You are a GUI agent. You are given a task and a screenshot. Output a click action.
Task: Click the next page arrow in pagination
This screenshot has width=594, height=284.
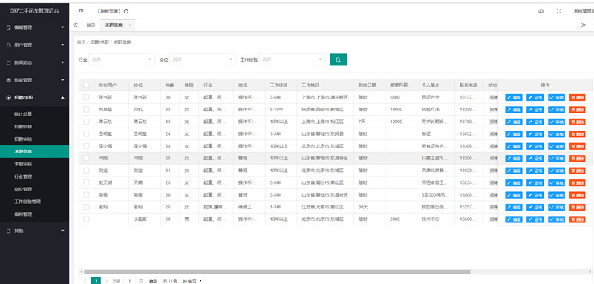(106, 280)
